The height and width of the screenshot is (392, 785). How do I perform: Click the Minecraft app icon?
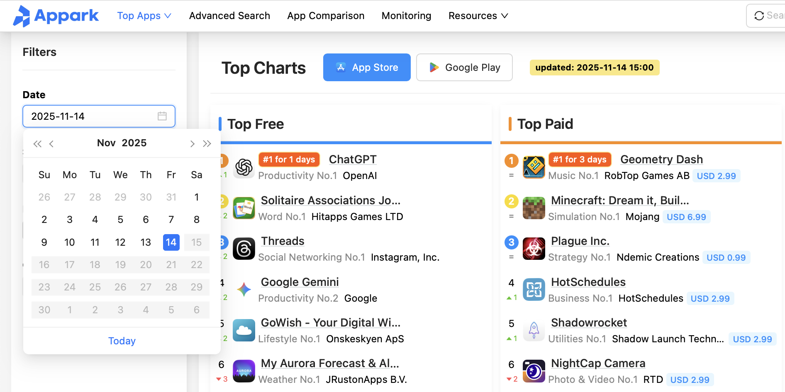click(534, 208)
